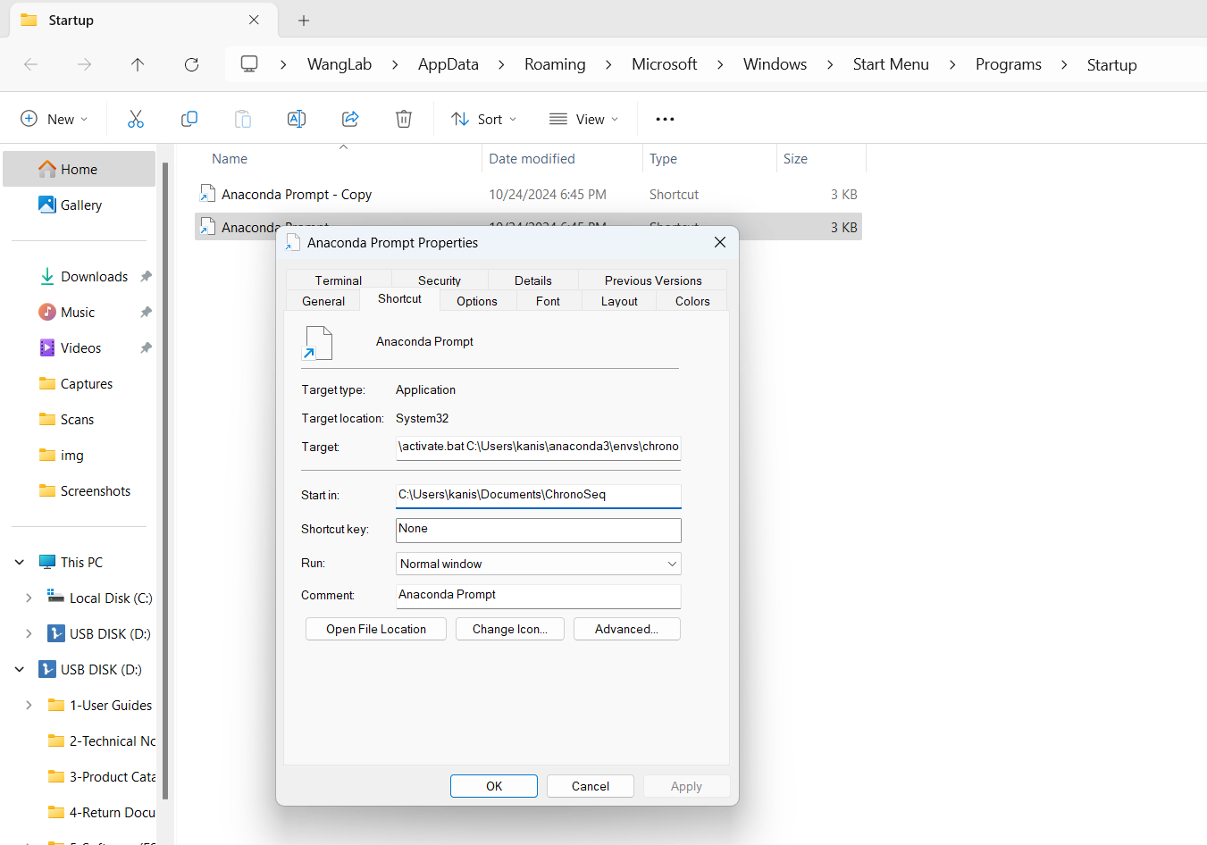Refresh the current folder view

(191, 64)
